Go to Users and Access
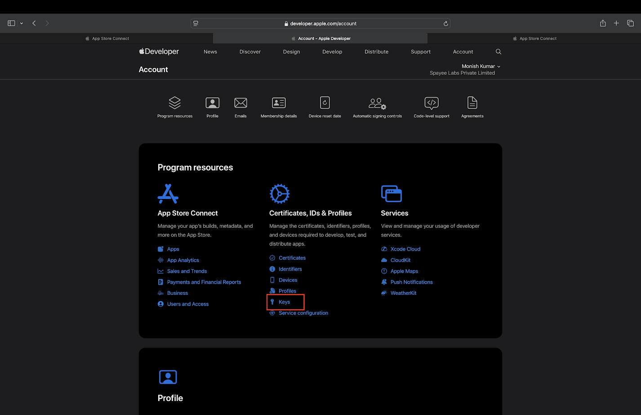Image resolution: width=641 pixels, height=415 pixels. click(x=187, y=304)
